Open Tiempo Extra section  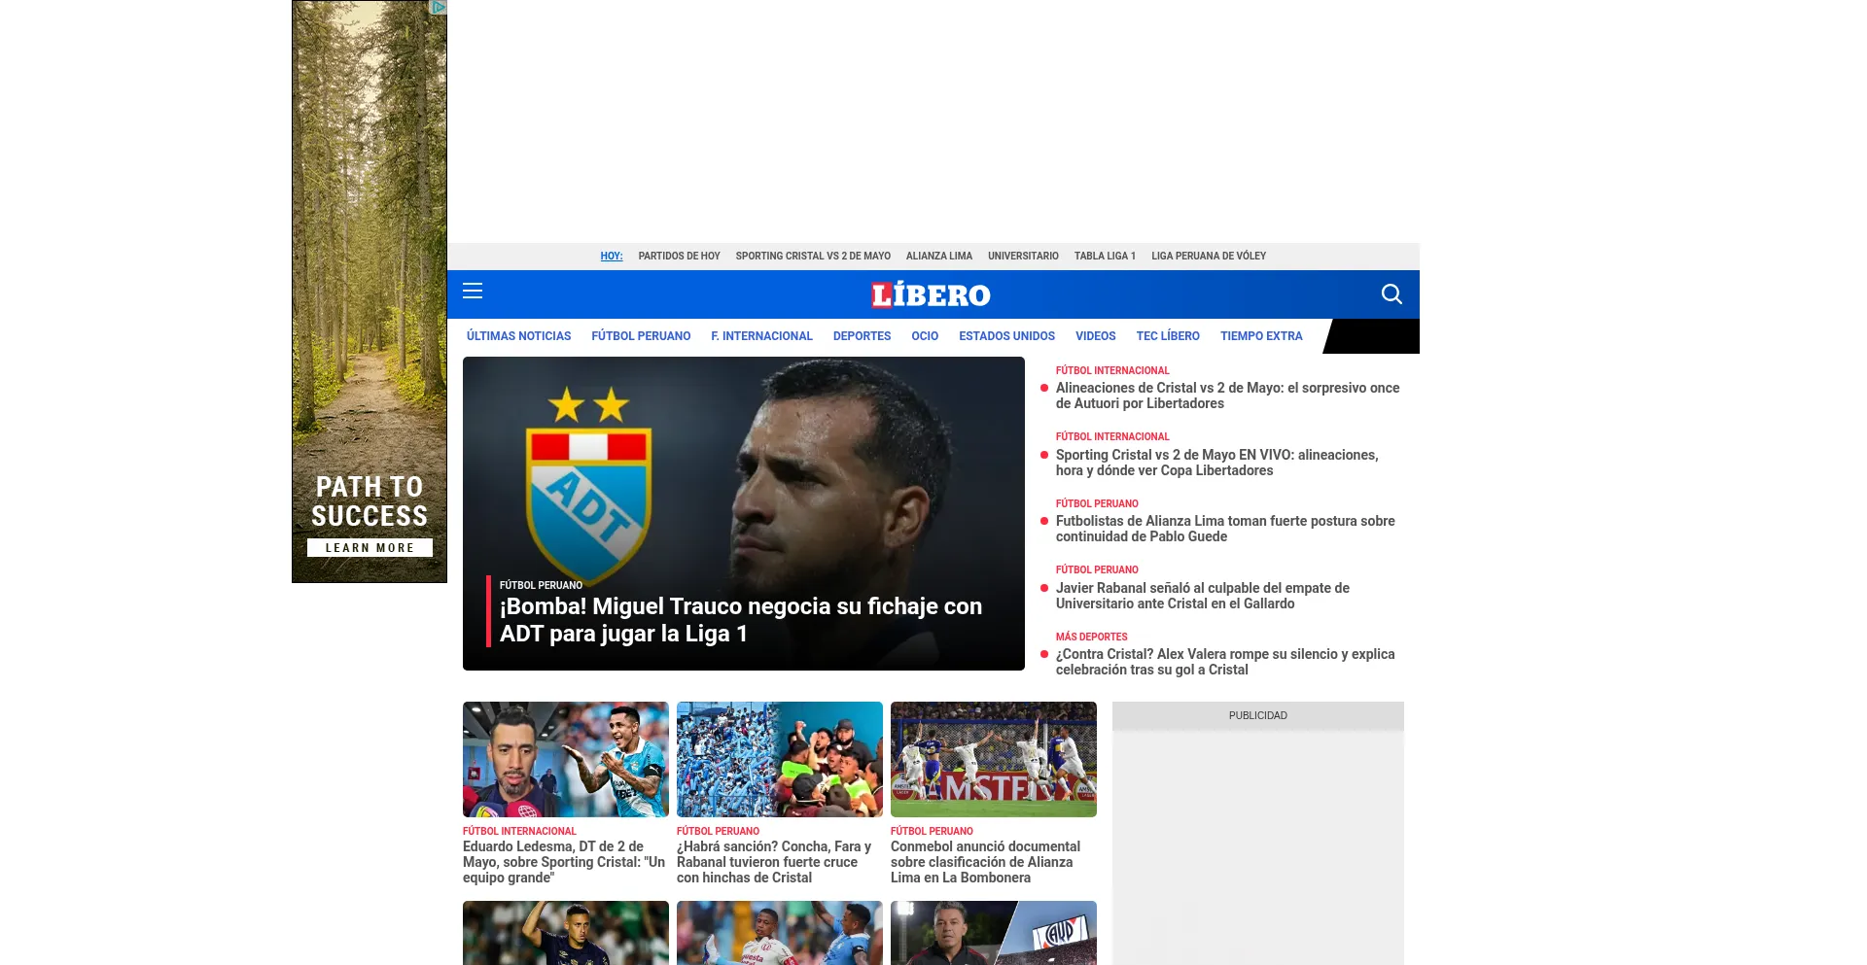coord(1261,336)
